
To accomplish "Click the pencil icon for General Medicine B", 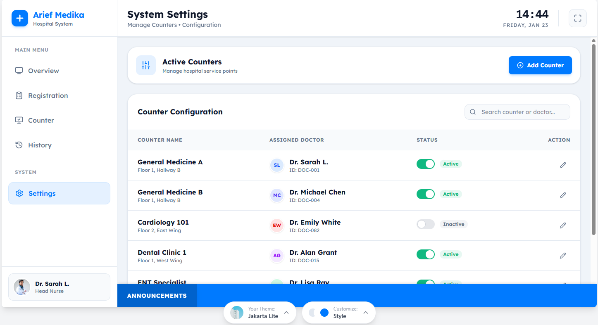I will [x=562, y=195].
